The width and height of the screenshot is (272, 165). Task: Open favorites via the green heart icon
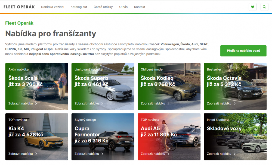click(252, 7)
